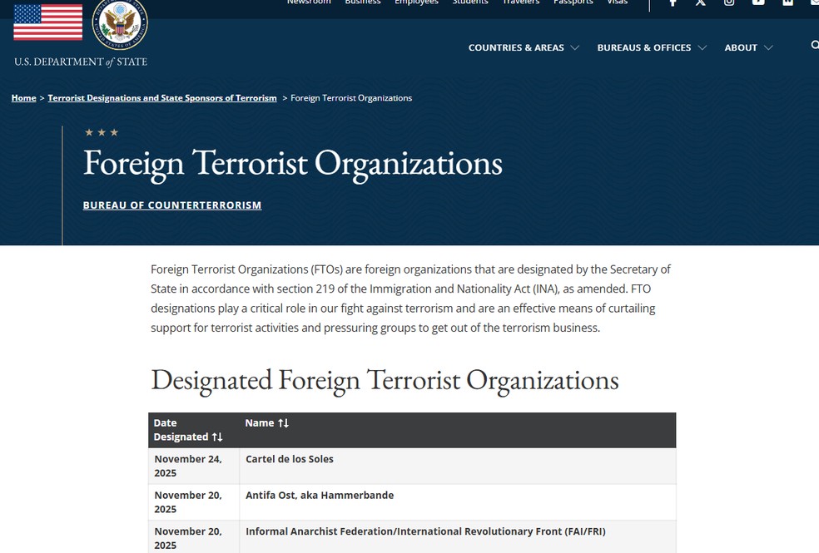Image resolution: width=819 pixels, height=553 pixels.
Task: Go to Home via the breadcrumb
Action: click(23, 97)
